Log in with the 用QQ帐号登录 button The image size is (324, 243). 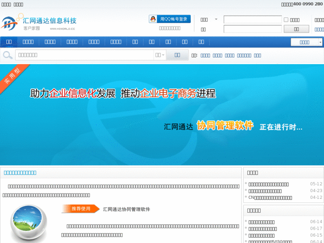170,19
